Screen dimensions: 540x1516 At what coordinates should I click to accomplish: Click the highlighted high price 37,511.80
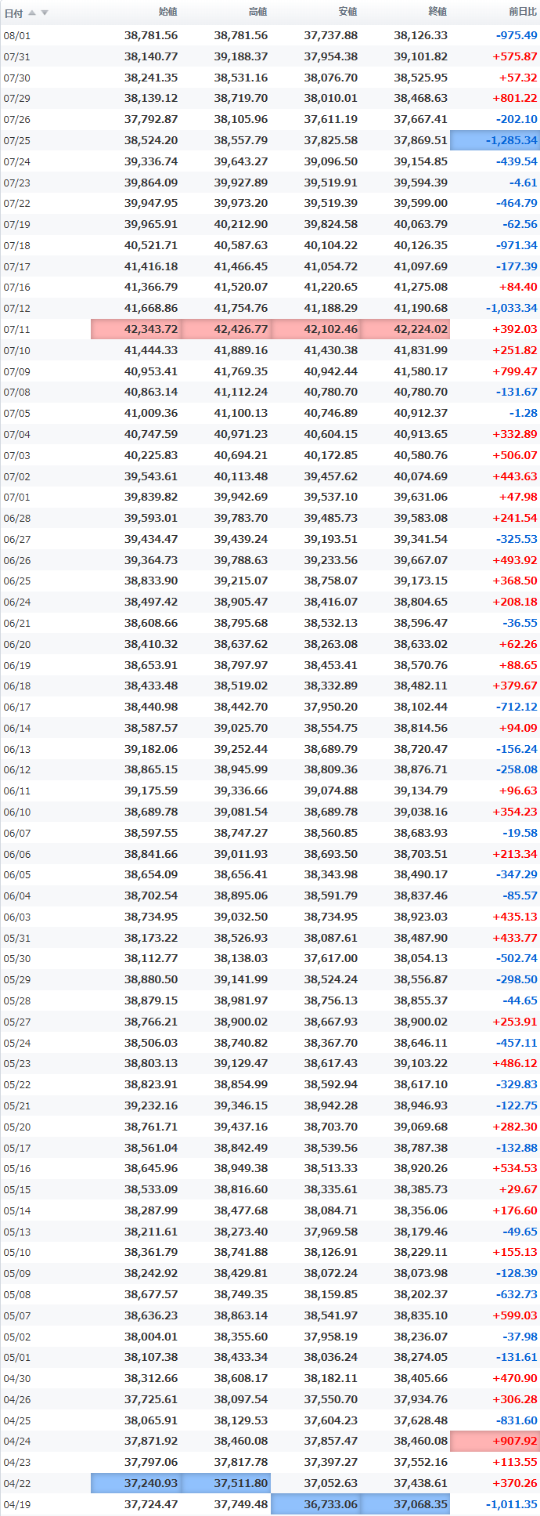[226, 1483]
